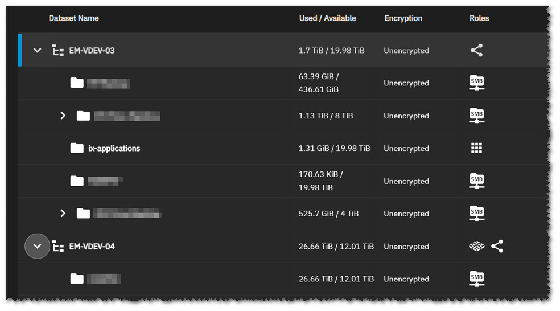Click the VM cube-stack icon for EM-VDEV-04
Viewport: 560px width, 311px height.
[476, 246]
